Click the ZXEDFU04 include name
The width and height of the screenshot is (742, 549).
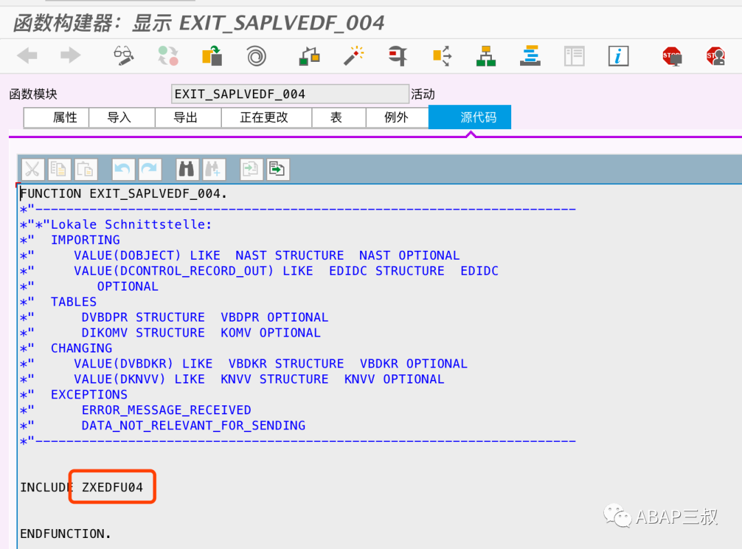[x=112, y=487]
